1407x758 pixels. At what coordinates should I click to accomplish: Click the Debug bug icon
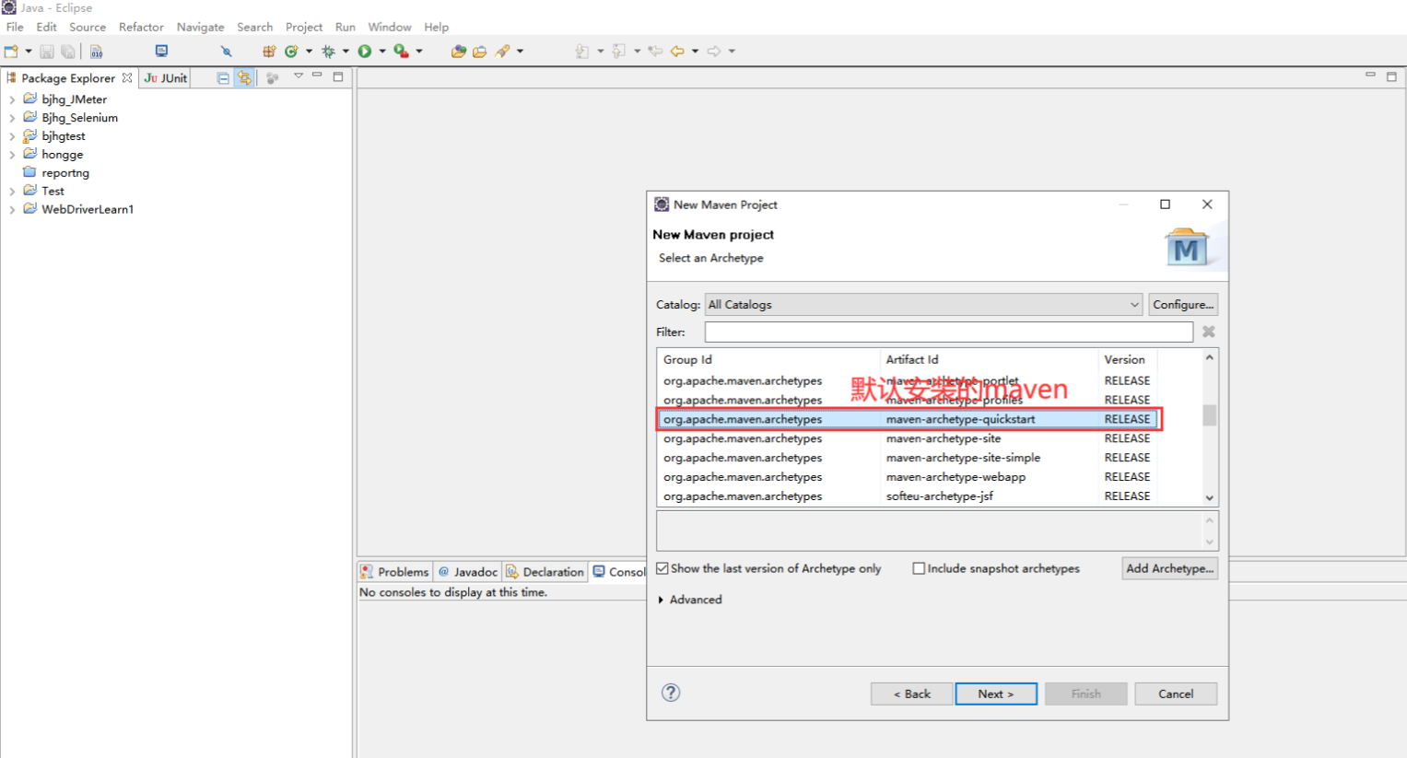328,52
